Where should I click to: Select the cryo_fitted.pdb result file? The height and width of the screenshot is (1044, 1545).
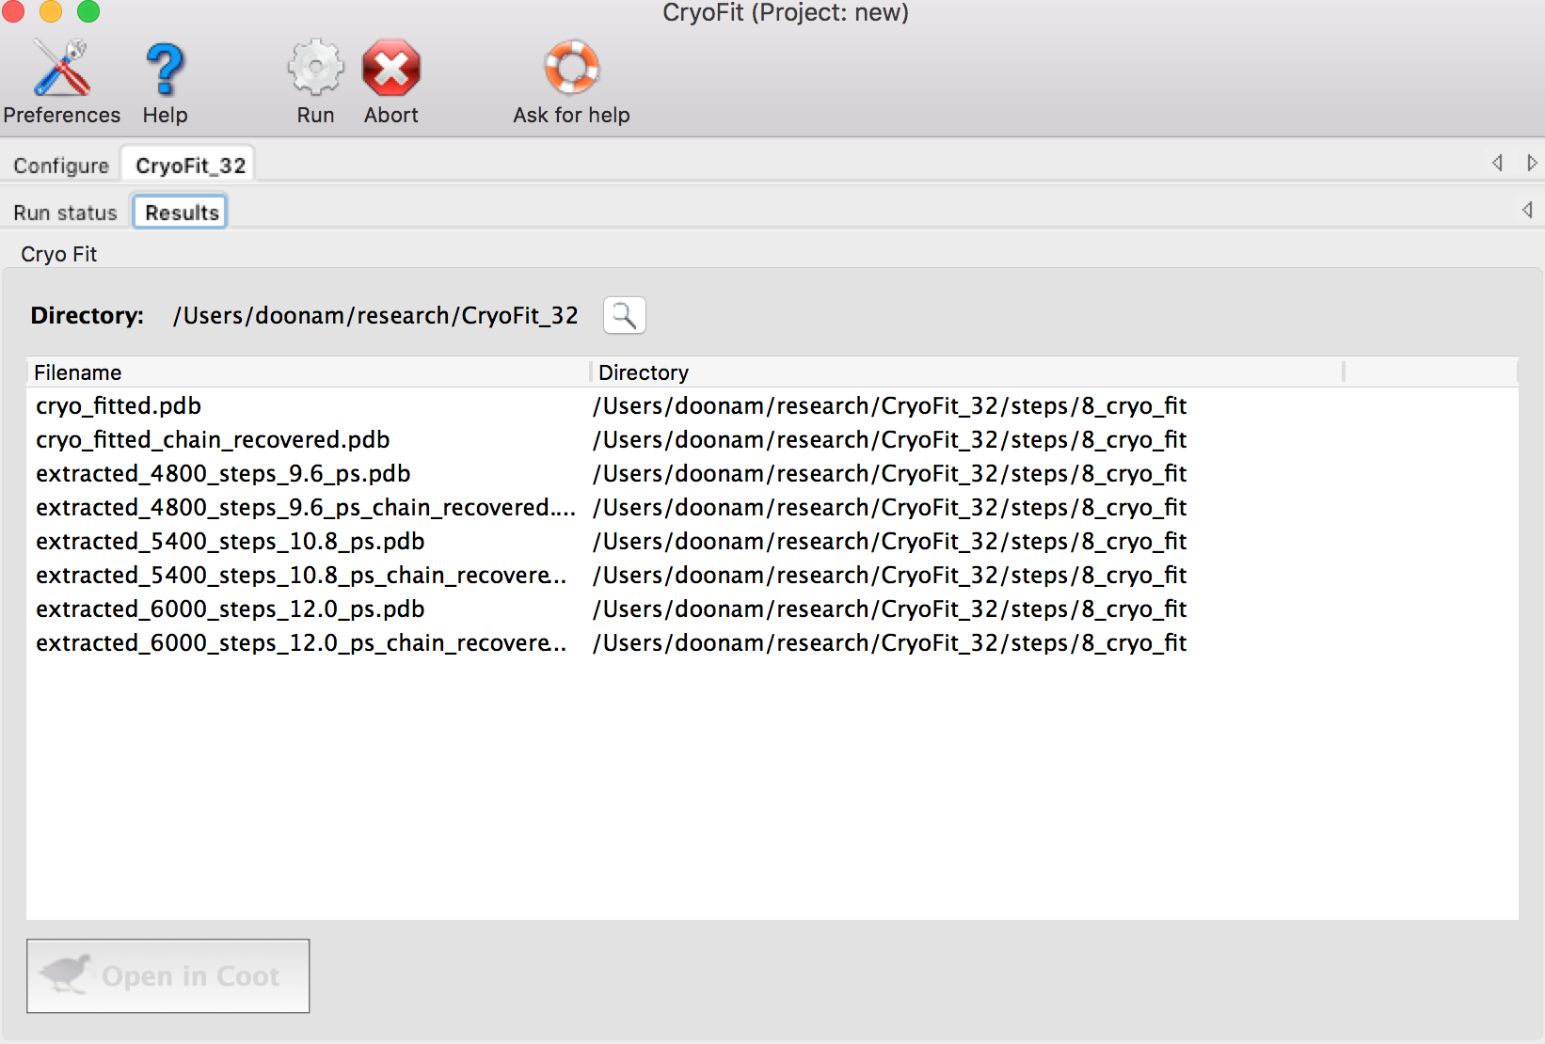coord(118,405)
